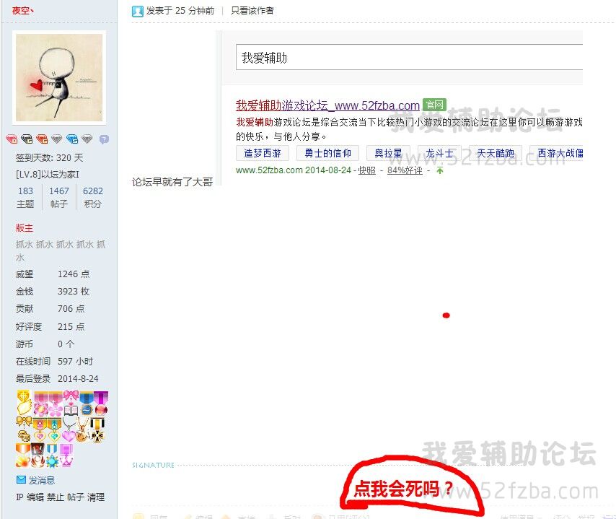Screen dimensions: 616x519
Task: Click the red 版主 group link
Action: (x=25, y=228)
